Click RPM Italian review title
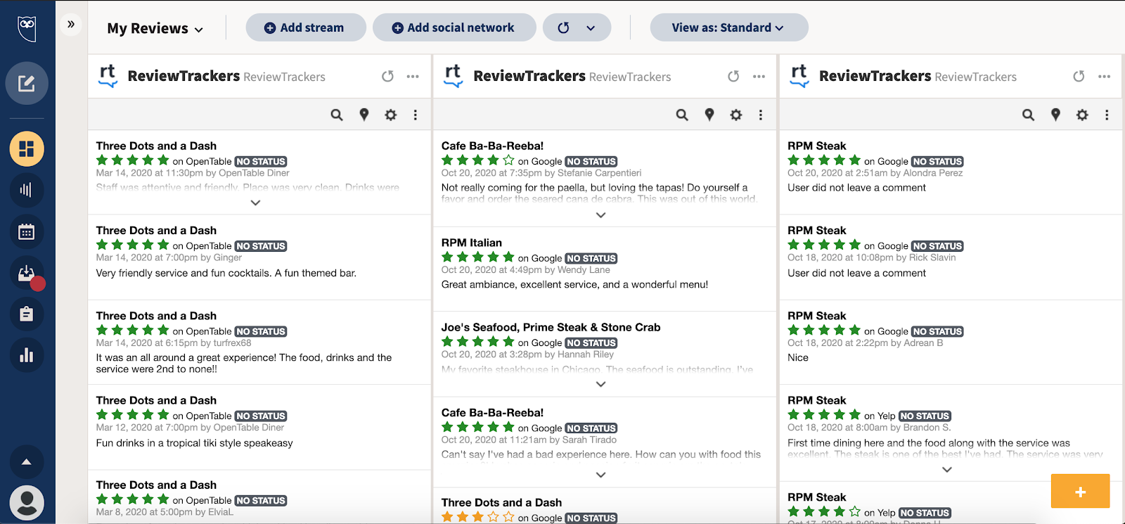 [472, 243]
